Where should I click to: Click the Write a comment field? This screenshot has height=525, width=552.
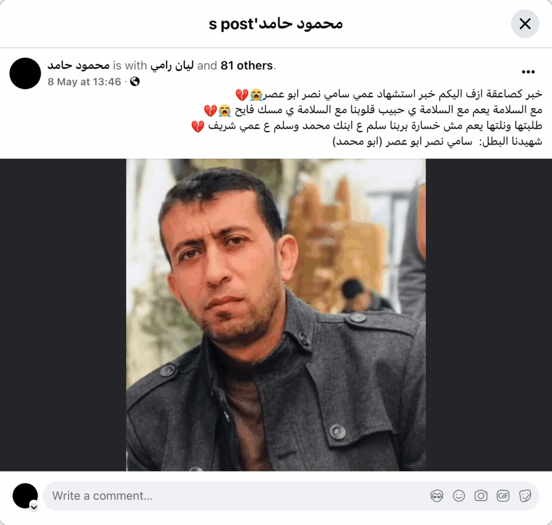291,496
